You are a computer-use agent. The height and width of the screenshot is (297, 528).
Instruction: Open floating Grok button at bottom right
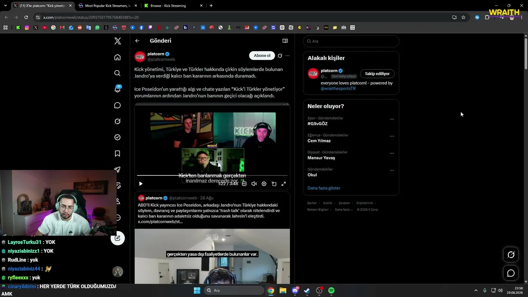pyautogui.click(x=511, y=255)
